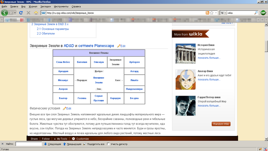Image resolution: width=268 pixels, height=151 pixels.
Task: Click the forward navigation arrow
Action: [x=11, y=13]
